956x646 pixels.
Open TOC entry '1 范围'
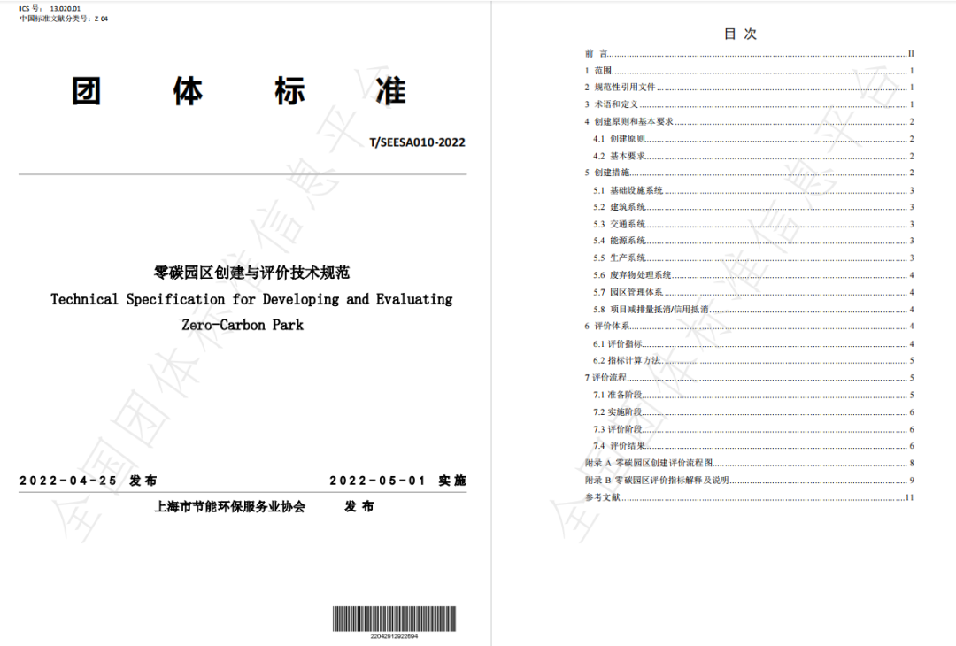click(750, 71)
